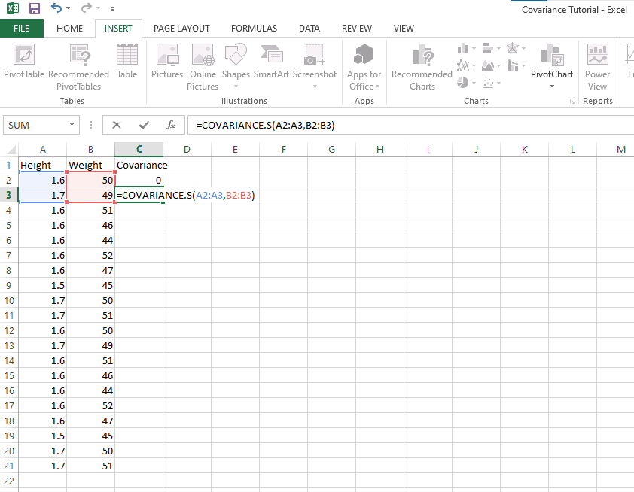Click the Recommended Charts icon
The height and width of the screenshot is (492, 634).
422,56
